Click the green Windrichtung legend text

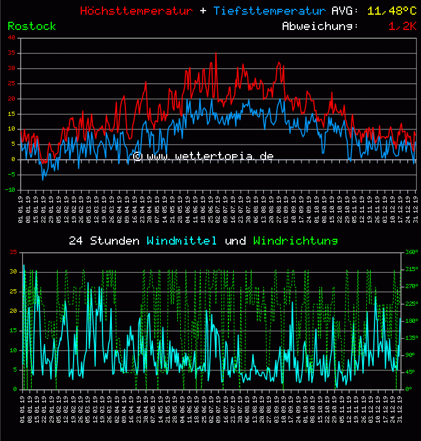pos(296,240)
